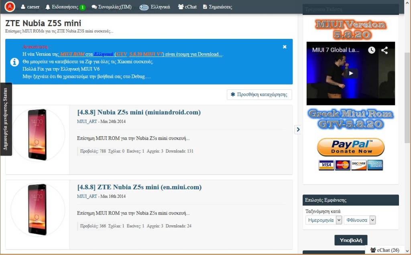Open the Ημερομηνία sort-by dropdown
The height and width of the screenshot is (255, 411).
click(324, 220)
